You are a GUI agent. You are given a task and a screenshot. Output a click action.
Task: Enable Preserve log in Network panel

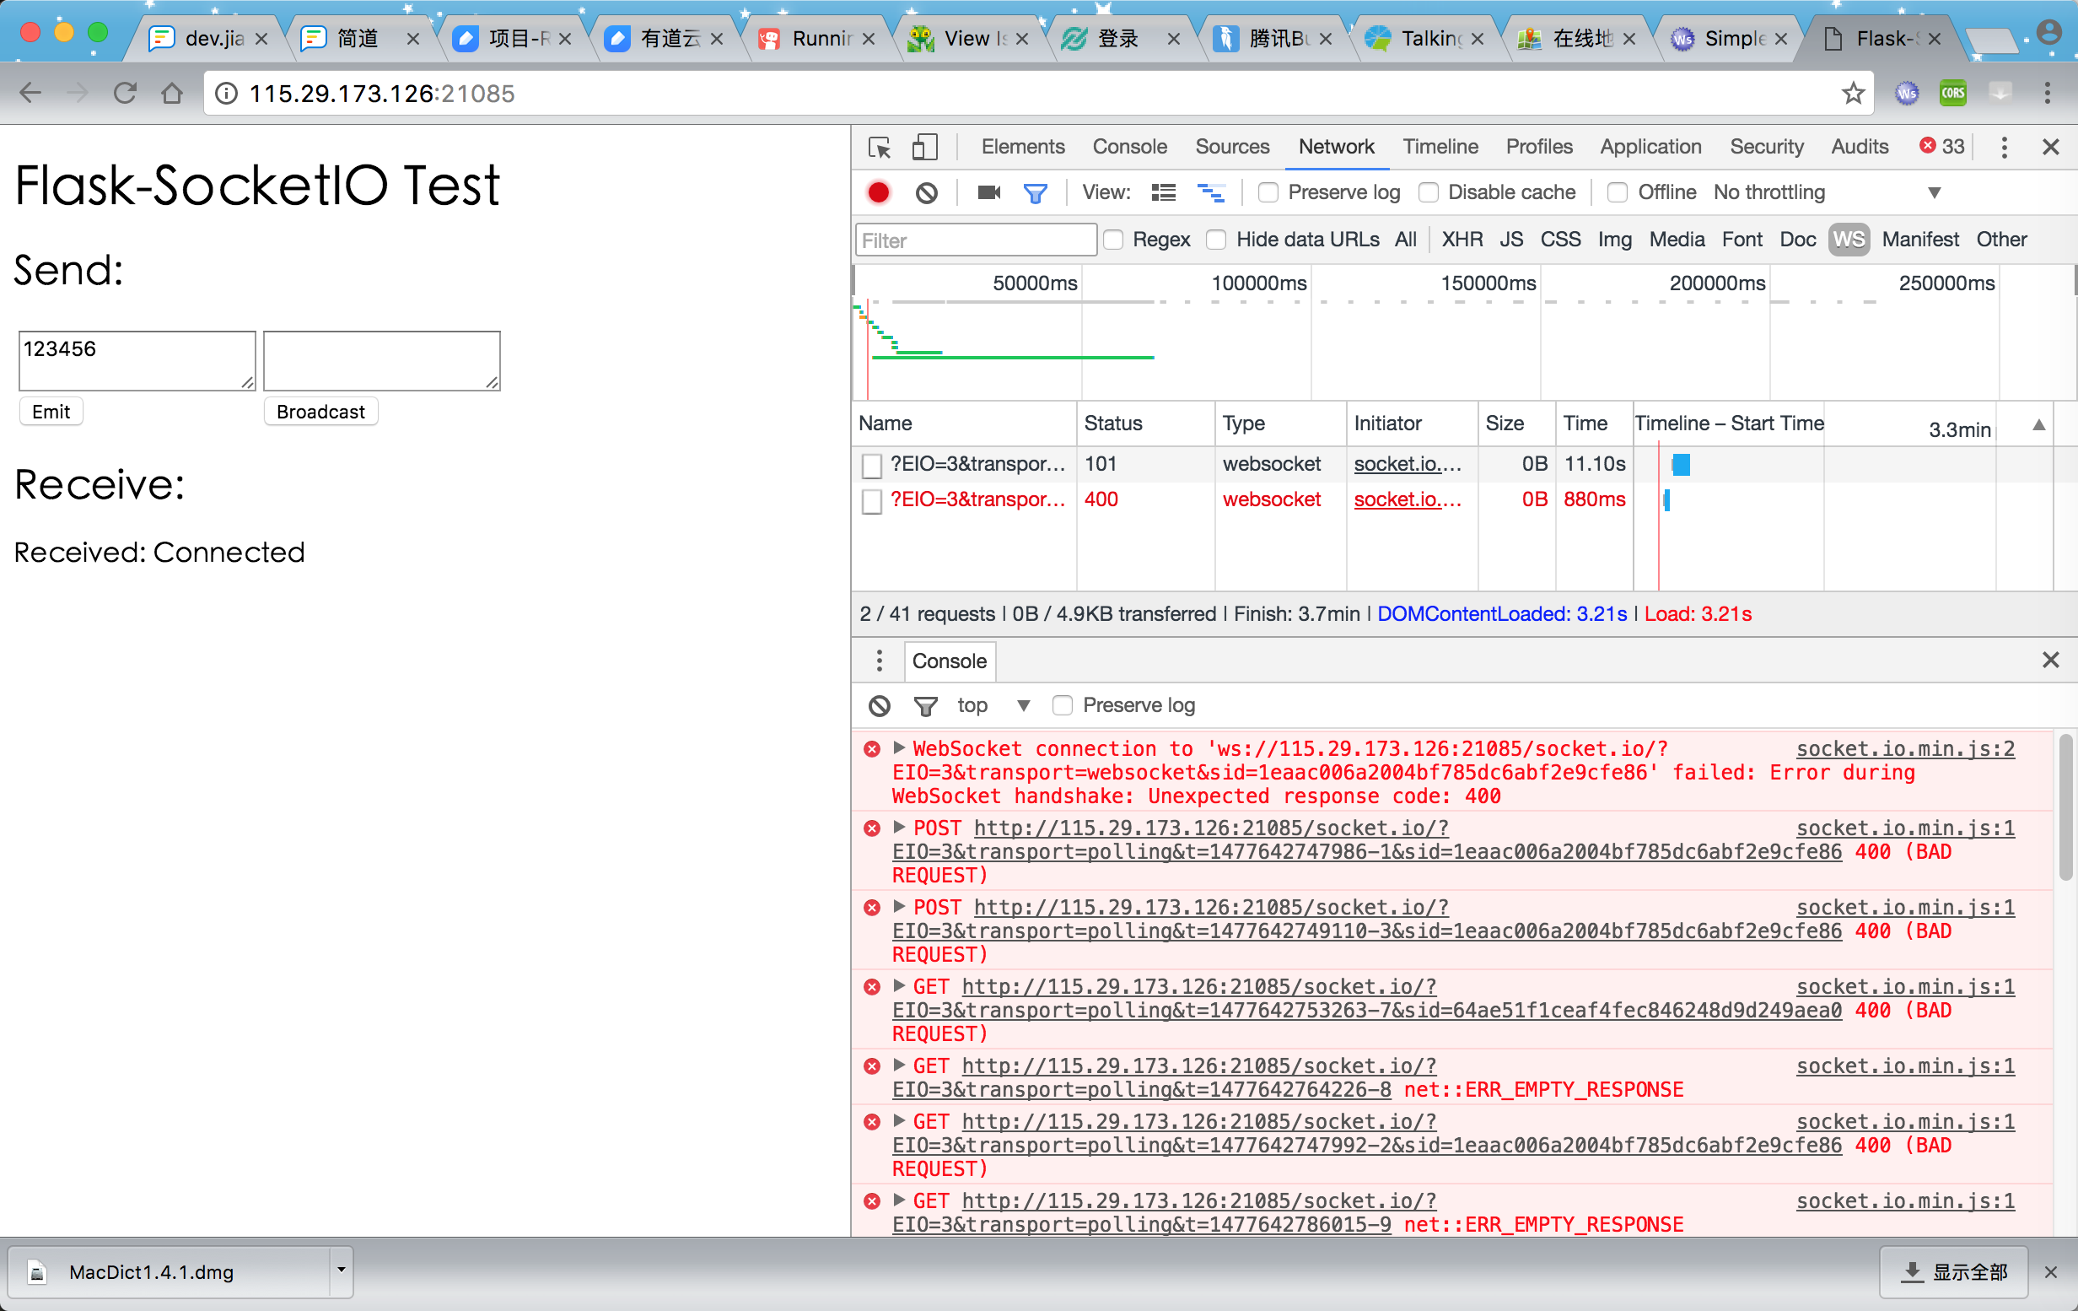tap(1268, 192)
